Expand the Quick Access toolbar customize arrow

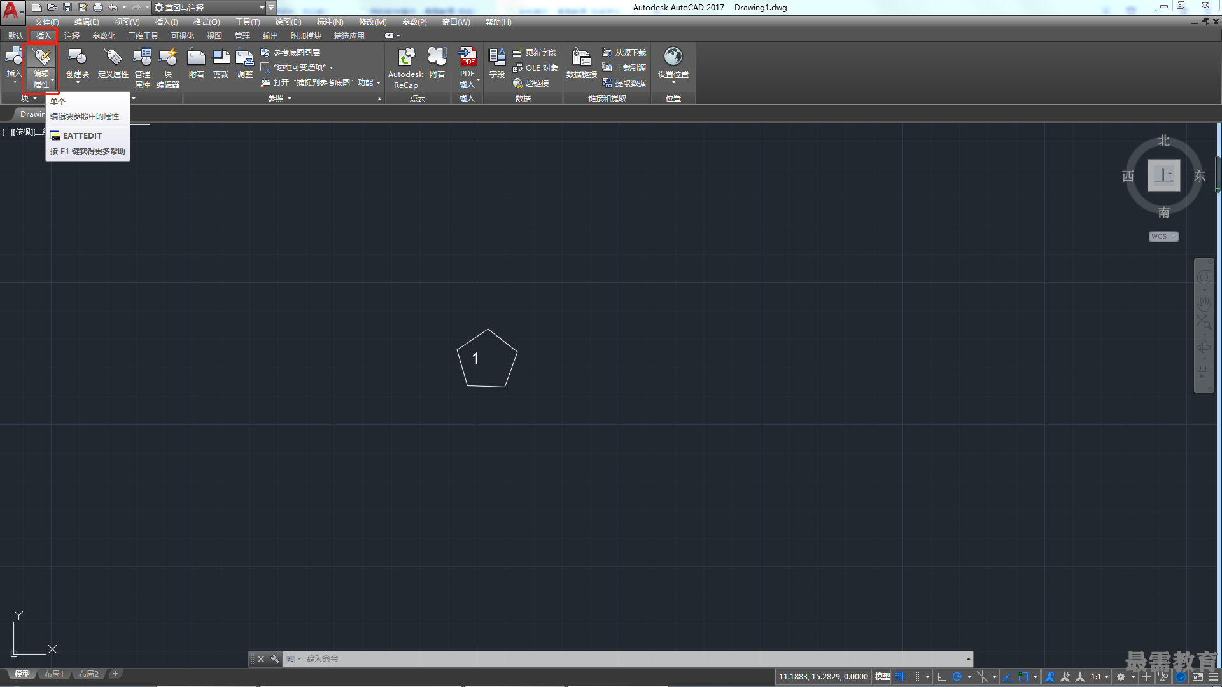pyautogui.click(x=272, y=8)
